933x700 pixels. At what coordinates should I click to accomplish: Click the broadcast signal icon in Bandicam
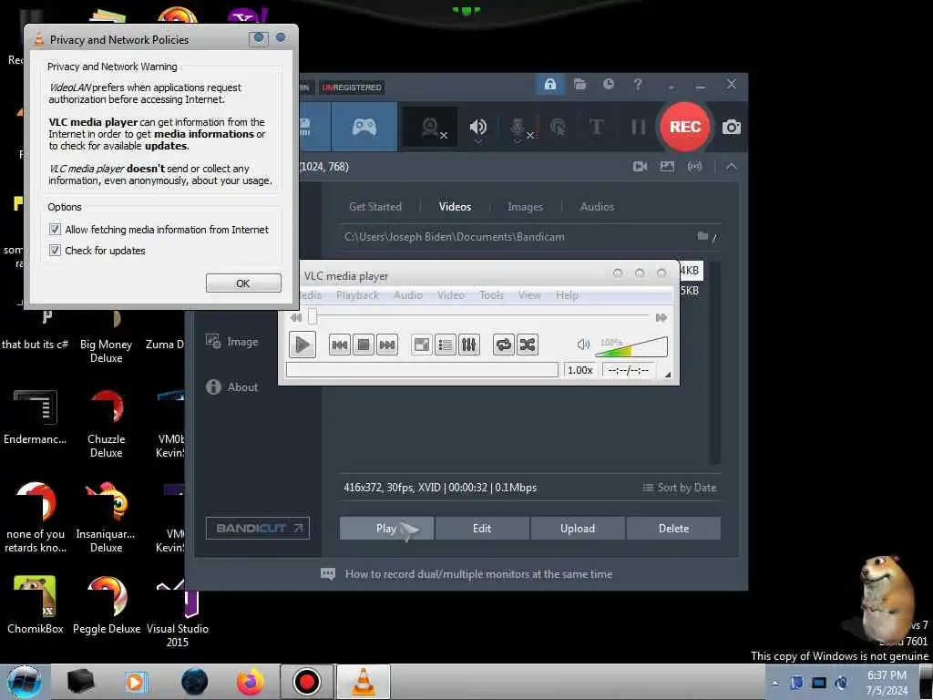click(695, 167)
